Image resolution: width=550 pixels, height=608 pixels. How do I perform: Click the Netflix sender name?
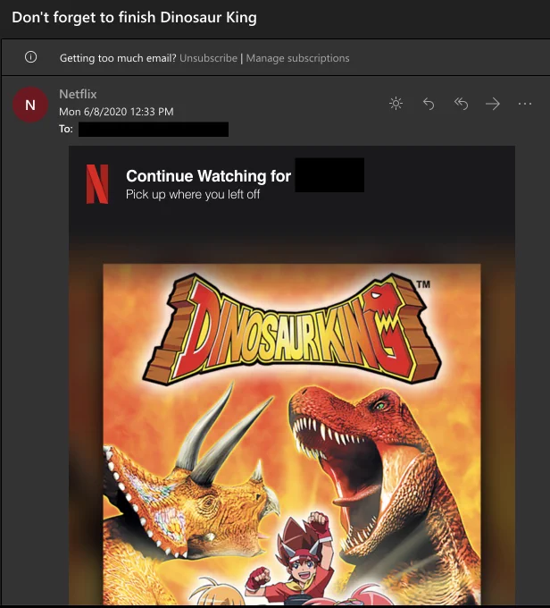[78, 94]
